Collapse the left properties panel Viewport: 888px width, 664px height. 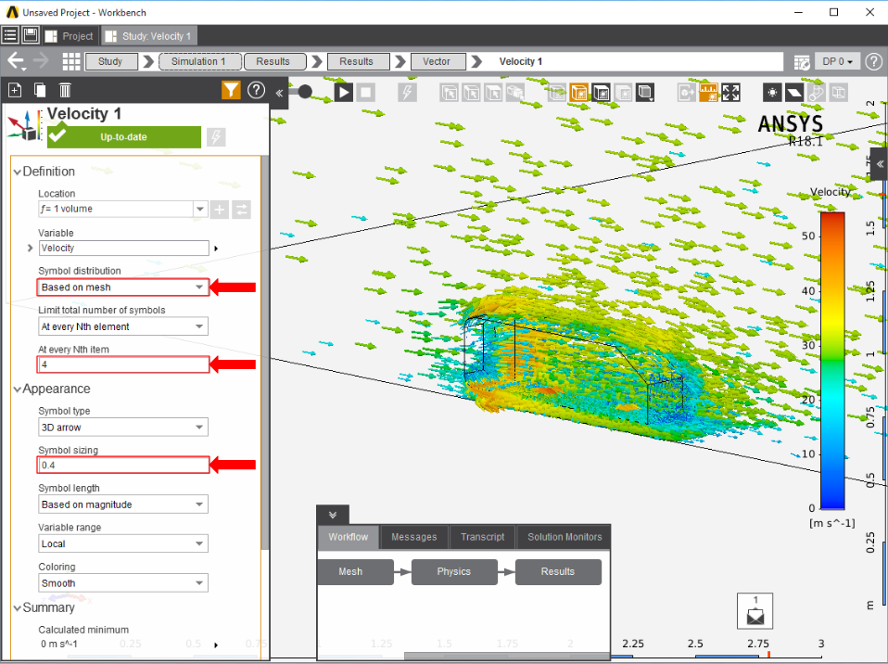(x=279, y=93)
